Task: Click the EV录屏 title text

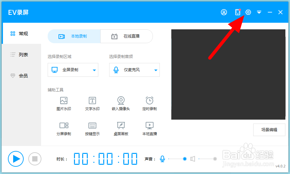Action: pos(18,13)
